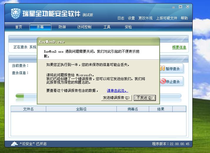Click the pause icon on 暂停查杀 button
This screenshot has width=210, height=153.
[x=162, y=68]
